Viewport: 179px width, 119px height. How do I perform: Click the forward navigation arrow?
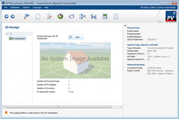(13, 16)
